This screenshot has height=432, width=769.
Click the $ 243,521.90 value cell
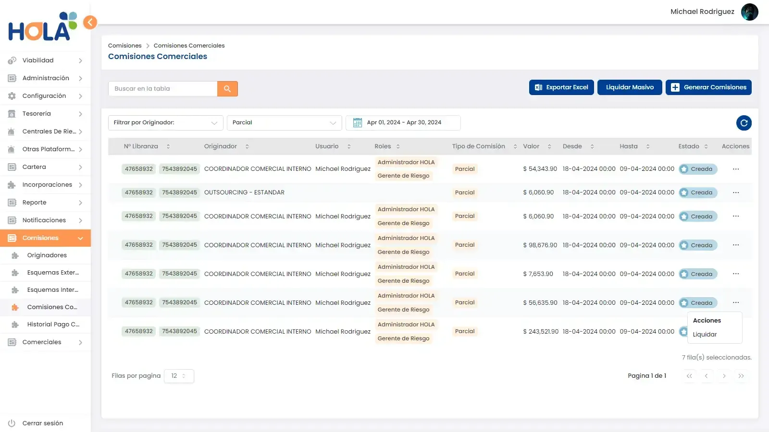(541, 332)
